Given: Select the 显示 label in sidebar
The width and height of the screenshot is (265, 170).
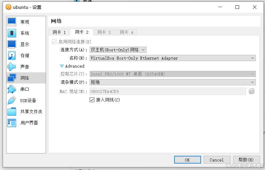Looking at the screenshot, I should tap(25, 44).
